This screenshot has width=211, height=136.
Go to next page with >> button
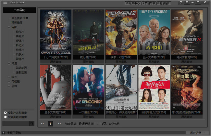(59, 124)
